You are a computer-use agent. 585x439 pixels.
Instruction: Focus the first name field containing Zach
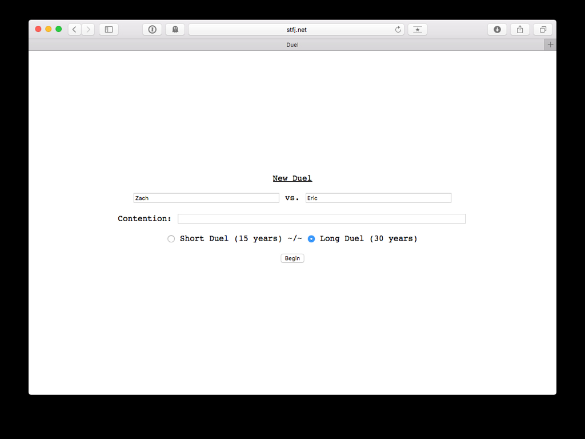coord(206,198)
